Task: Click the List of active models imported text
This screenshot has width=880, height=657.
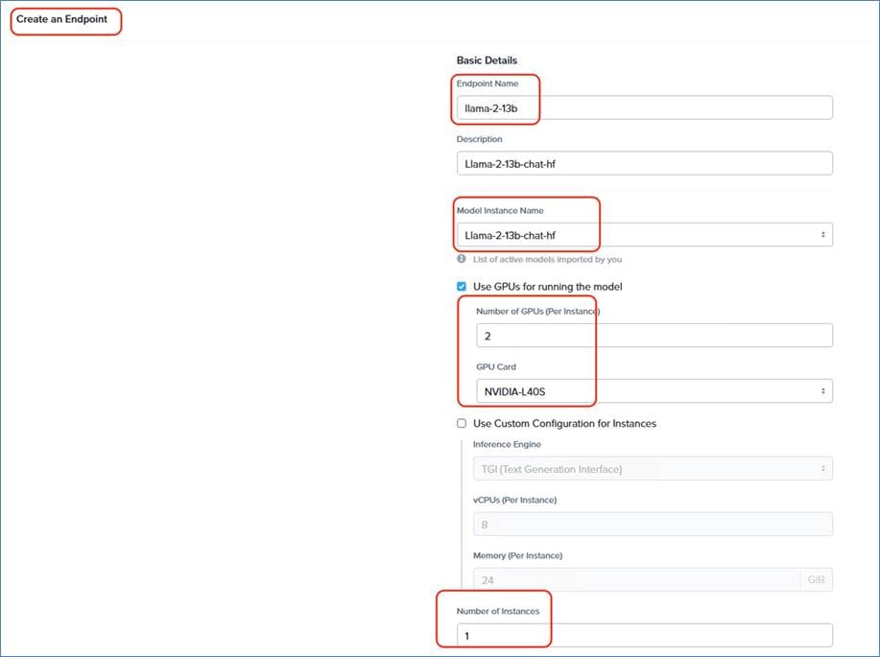Action: pos(547,259)
